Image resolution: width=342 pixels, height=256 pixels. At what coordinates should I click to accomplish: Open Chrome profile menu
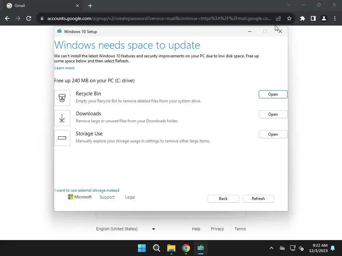click(324, 19)
